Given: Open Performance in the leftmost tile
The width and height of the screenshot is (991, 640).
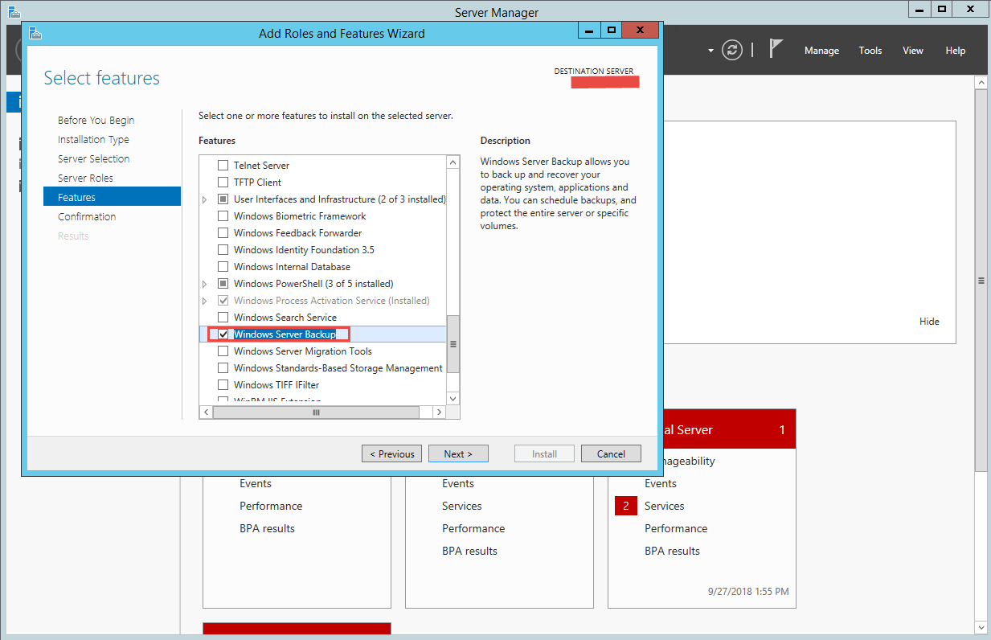Looking at the screenshot, I should coord(271,507).
